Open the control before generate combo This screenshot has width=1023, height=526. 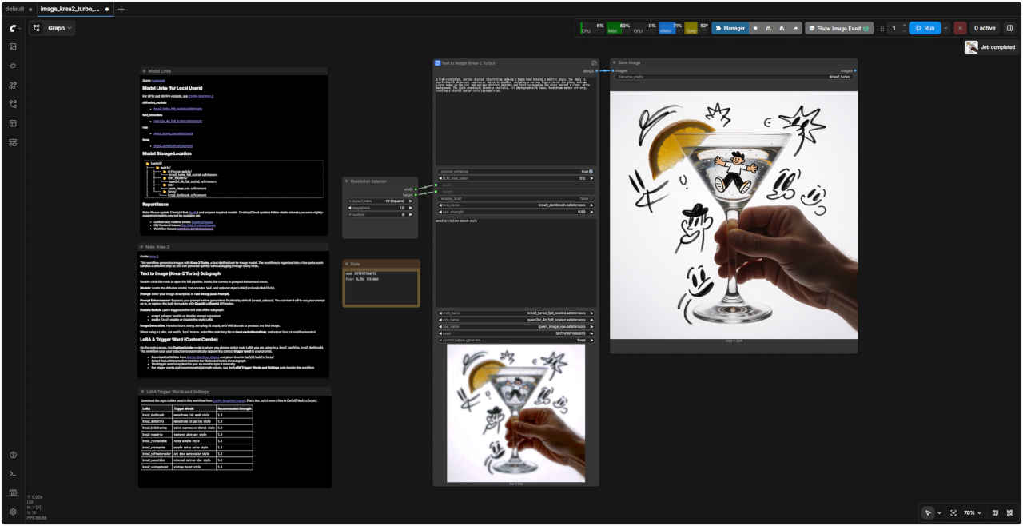tap(516, 341)
